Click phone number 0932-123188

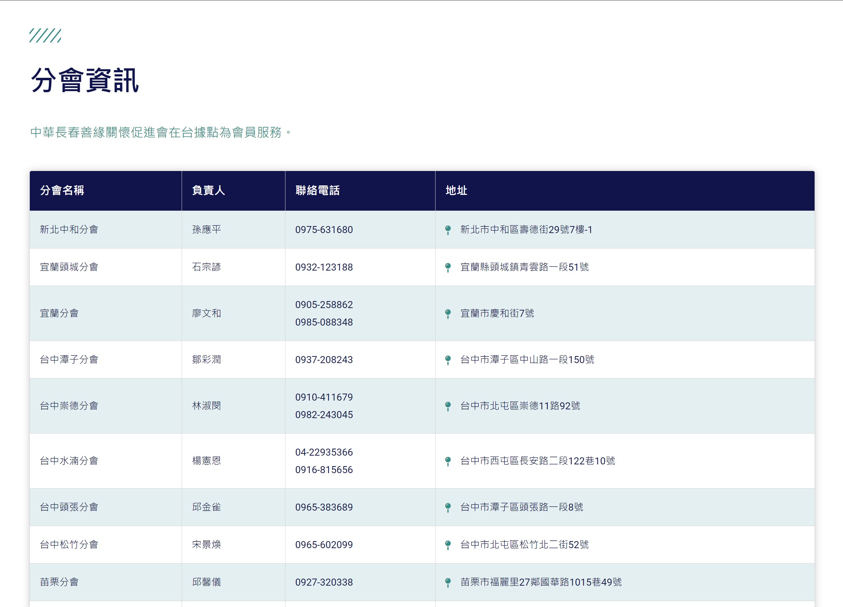pyautogui.click(x=324, y=267)
